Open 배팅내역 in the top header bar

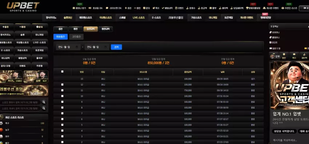pyautogui.click(x=167, y=8)
